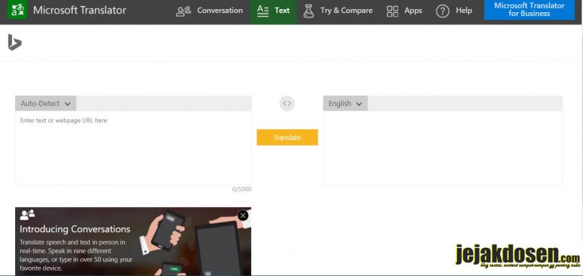Click the people icon in the Conversations banner

[x=27, y=215]
